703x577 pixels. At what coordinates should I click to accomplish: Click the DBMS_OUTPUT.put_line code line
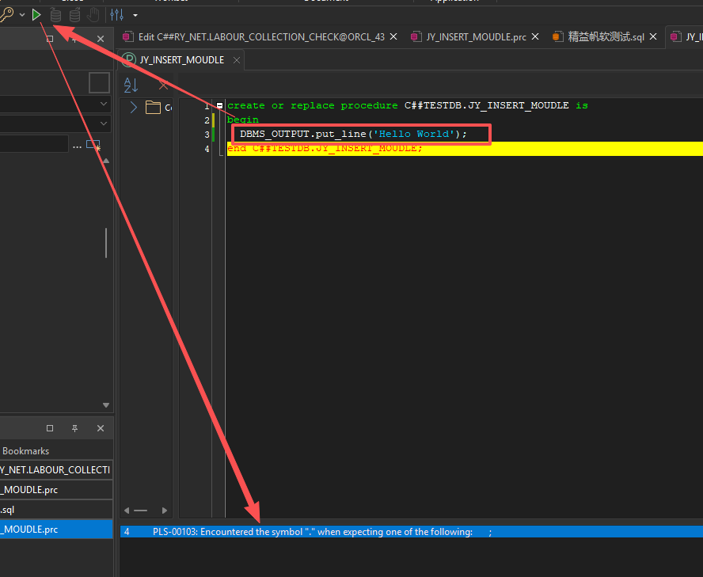tap(353, 134)
